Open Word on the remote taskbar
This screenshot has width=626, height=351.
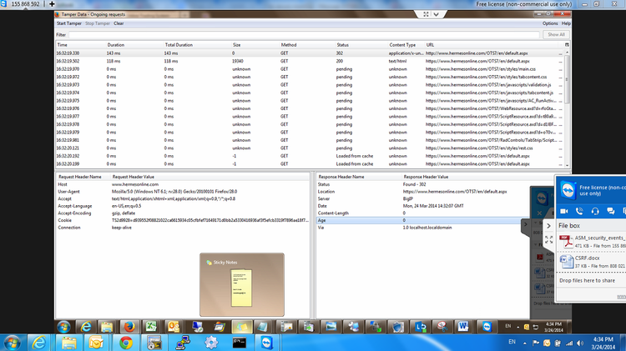click(462, 327)
